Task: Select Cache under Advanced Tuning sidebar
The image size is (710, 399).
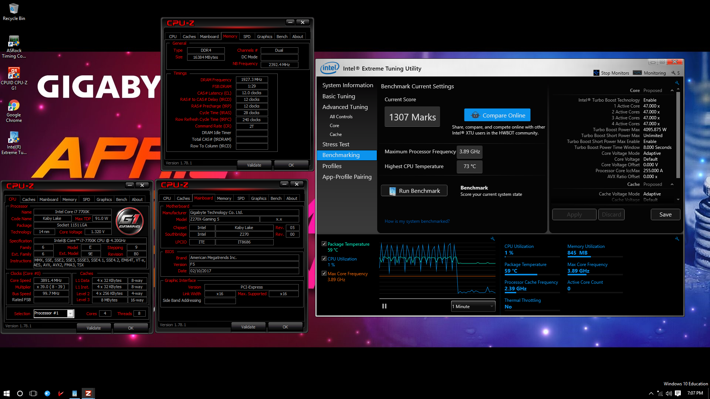Action: click(x=335, y=134)
